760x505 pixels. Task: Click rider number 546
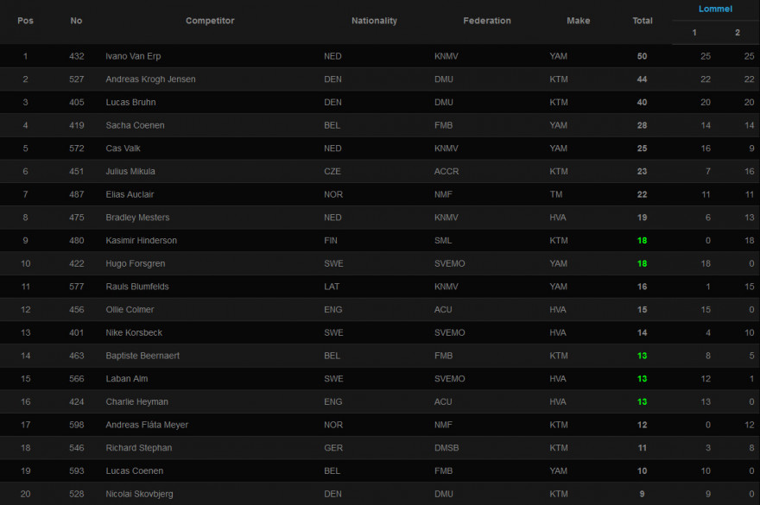pos(77,447)
